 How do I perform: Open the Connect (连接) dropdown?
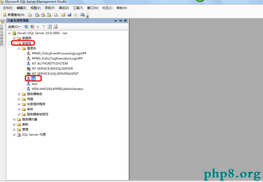[x=14, y=27]
